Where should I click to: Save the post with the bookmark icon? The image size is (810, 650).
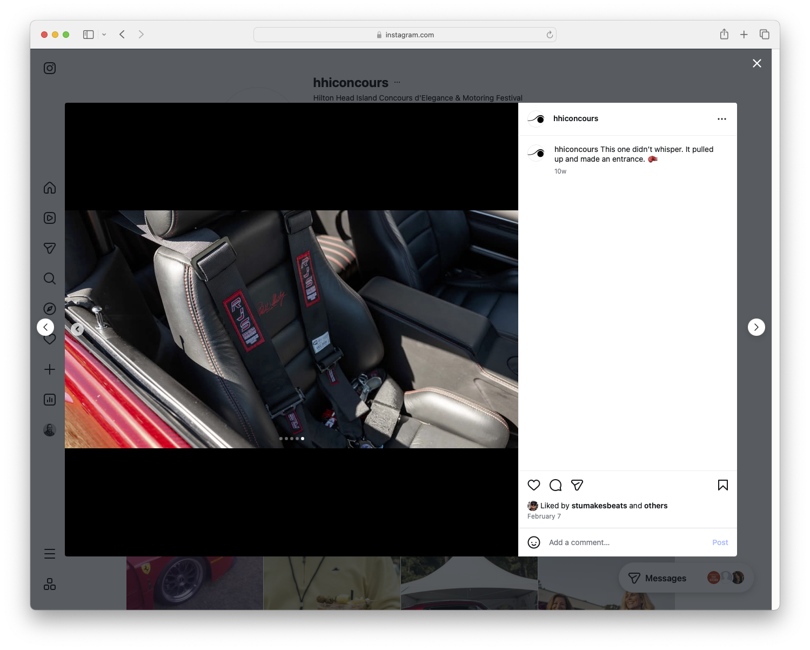[x=722, y=485]
